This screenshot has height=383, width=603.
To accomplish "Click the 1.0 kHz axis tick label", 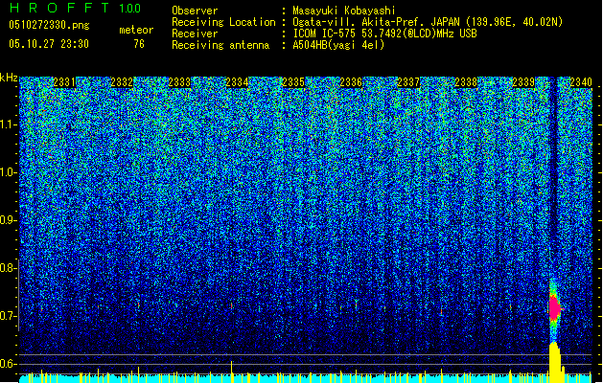I will click(x=9, y=172).
